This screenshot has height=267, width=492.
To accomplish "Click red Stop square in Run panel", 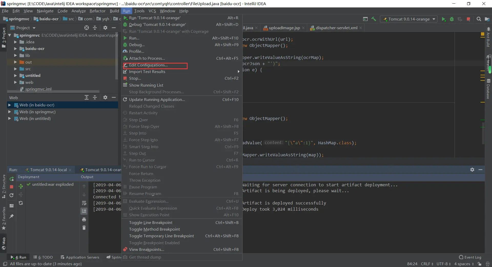I will tap(12, 187).
